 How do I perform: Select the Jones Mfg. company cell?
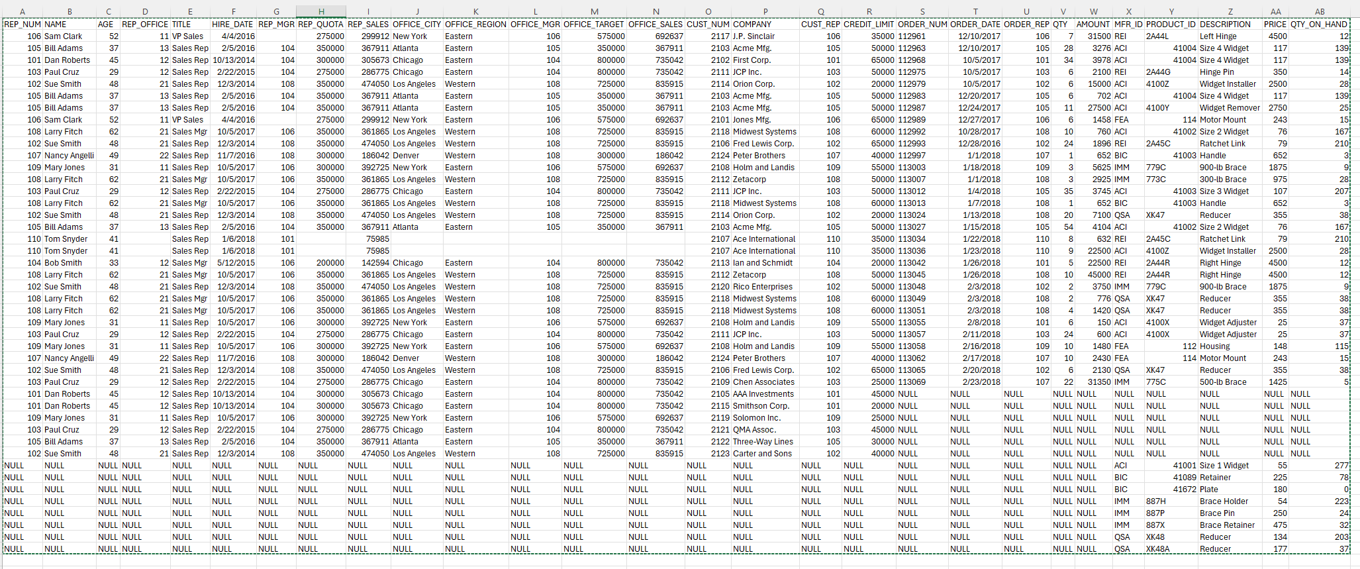(x=765, y=119)
